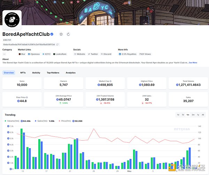Image resolution: width=209 pixels, height=175 pixels.
Task: Expand the About text with See More
Action: (193, 63)
